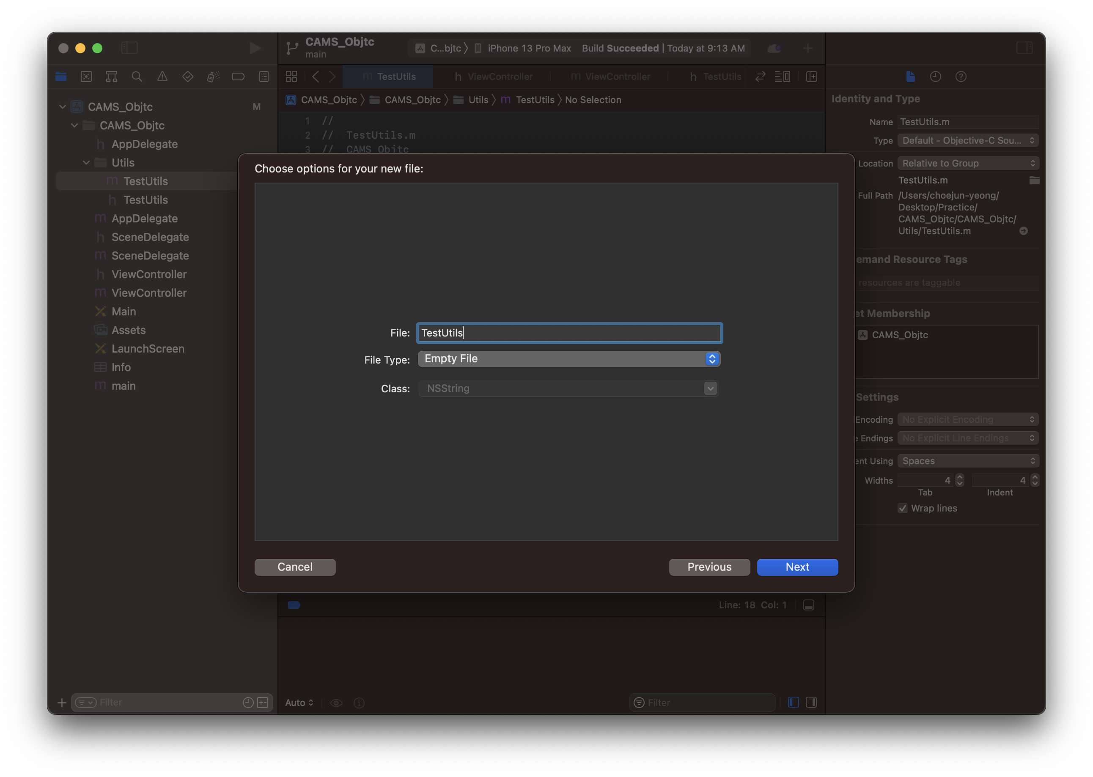Viewport: 1093px width, 777px height.
Task: Collapse the Utils folder group
Action: [x=86, y=163]
